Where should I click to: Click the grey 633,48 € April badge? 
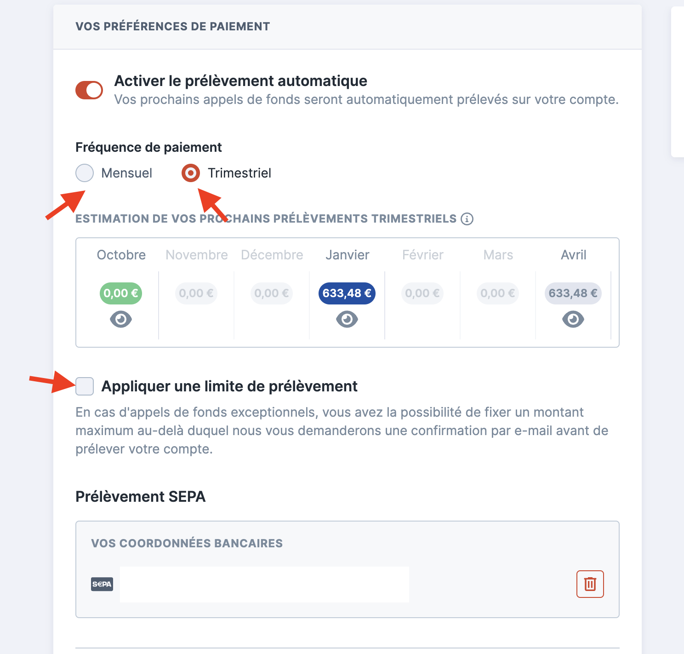[573, 293]
